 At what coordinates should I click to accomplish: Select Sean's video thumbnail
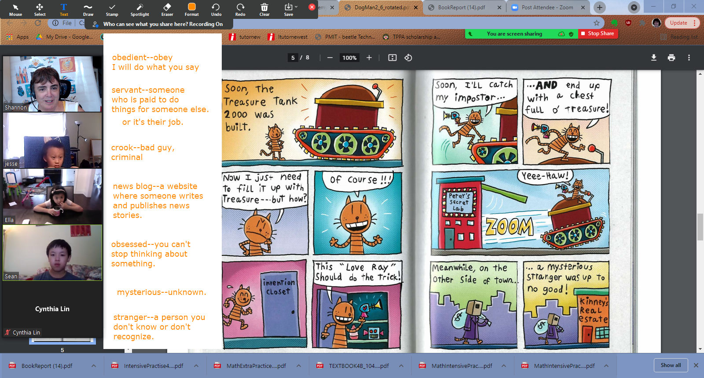52,253
